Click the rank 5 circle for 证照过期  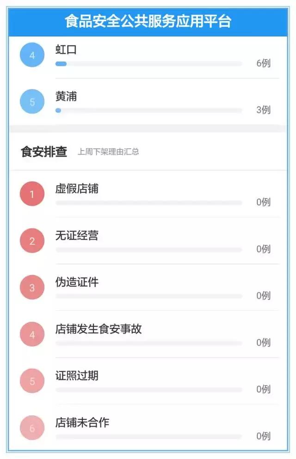(32, 381)
